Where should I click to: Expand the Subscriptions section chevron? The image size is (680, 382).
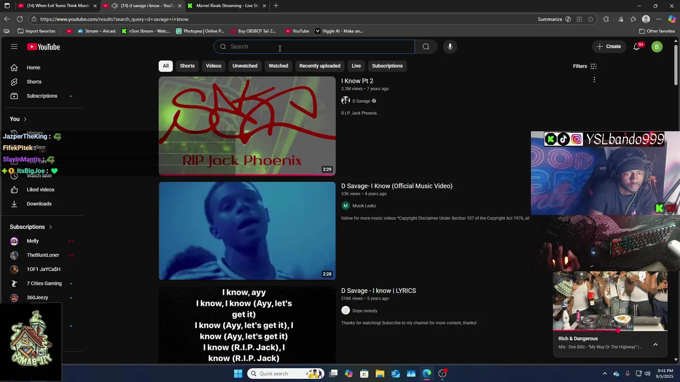(x=50, y=227)
